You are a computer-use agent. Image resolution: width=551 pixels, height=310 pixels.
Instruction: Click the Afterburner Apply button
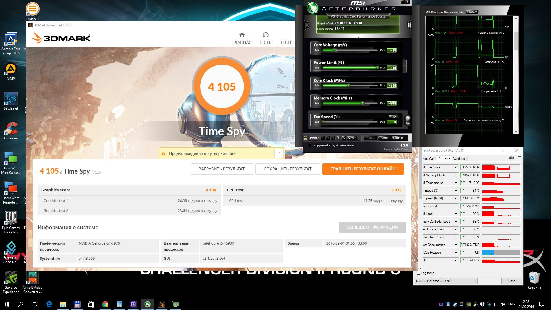click(370, 138)
